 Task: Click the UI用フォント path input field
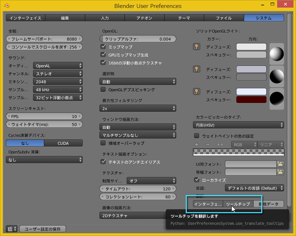(x=251, y=164)
